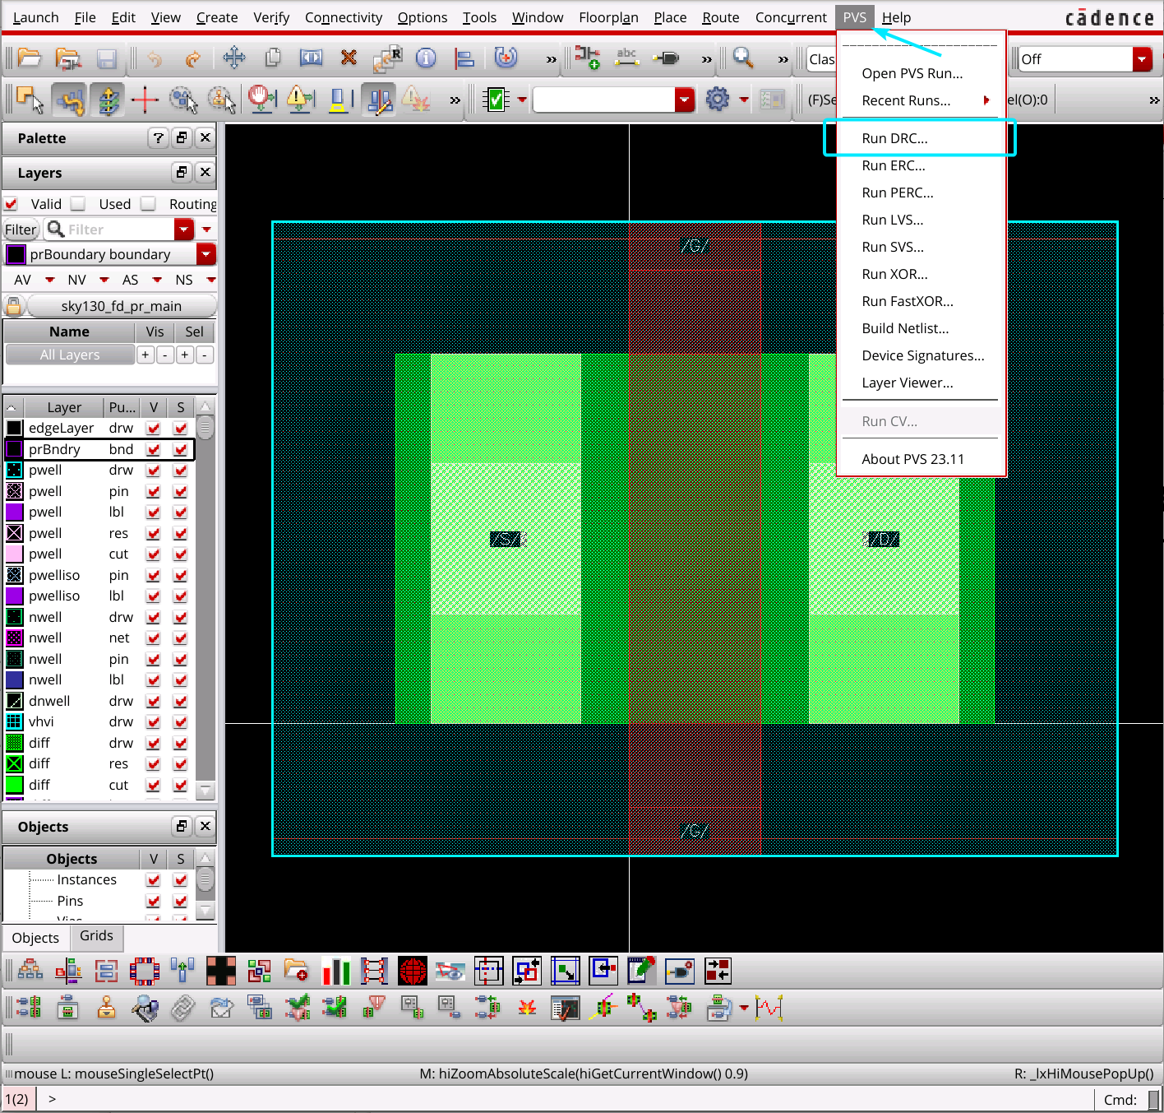Click the Redo arrow icon
Screen dimensions: 1164x1113
tap(193, 58)
